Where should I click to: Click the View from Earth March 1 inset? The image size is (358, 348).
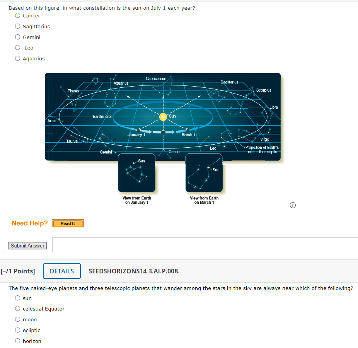[204, 173]
